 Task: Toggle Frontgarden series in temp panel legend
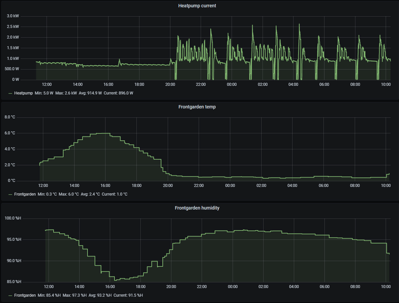pyautogui.click(x=25, y=194)
